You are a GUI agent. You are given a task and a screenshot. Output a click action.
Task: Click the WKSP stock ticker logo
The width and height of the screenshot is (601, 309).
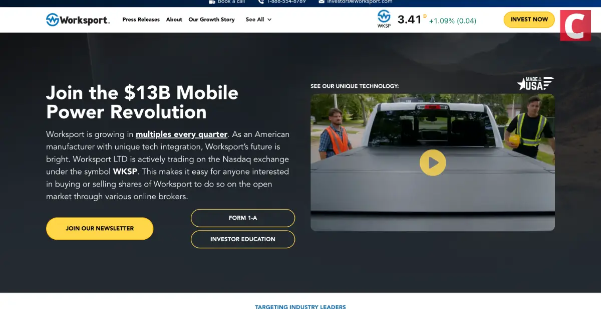pyautogui.click(x=384, y=19)
